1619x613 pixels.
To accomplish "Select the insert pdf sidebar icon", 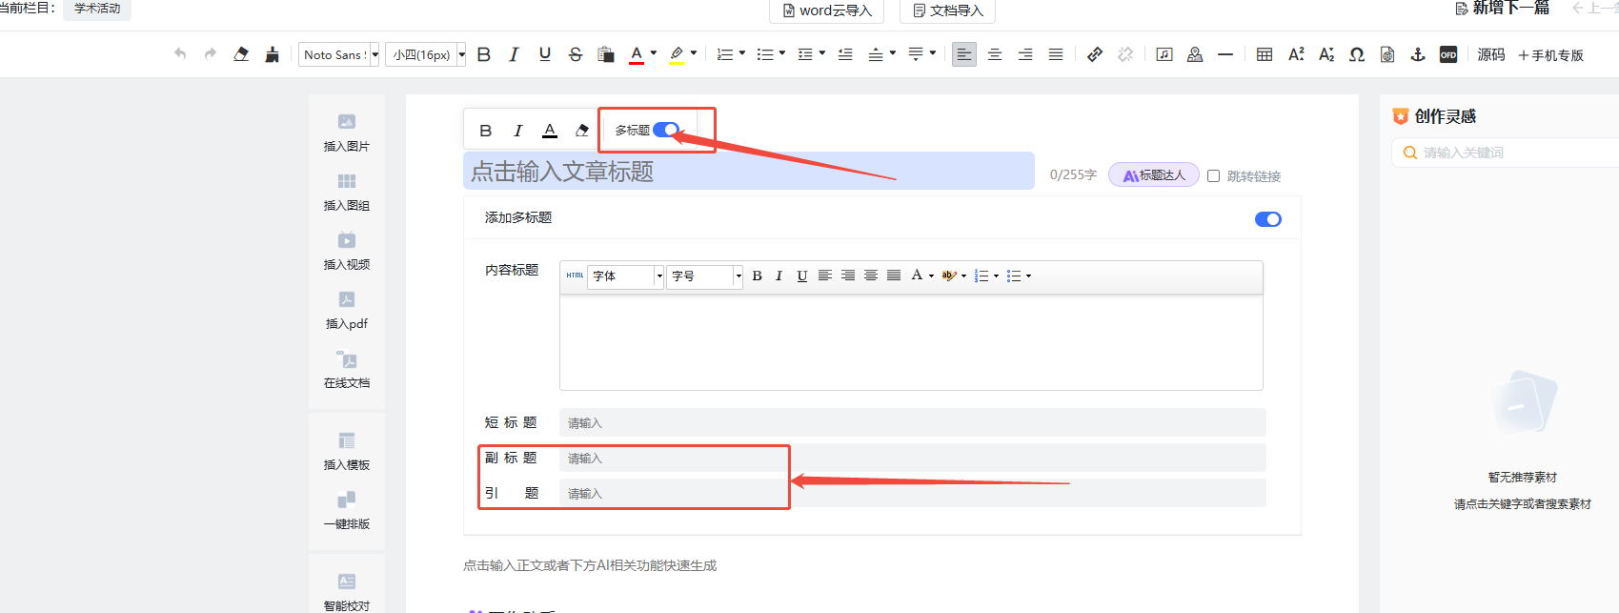I will click(x=347, y=299).
